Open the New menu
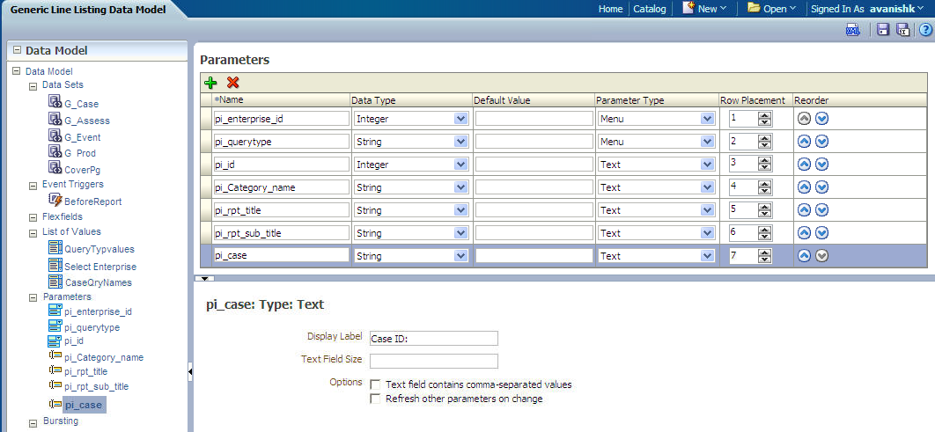 click(x=712, y=9)
